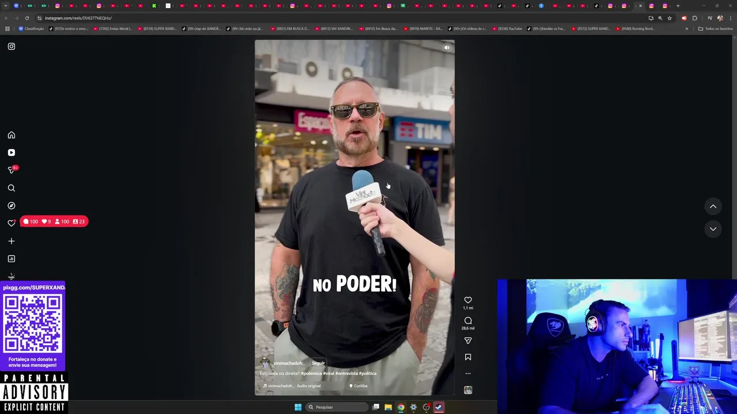Like the reel with heart icon
This screenshot has height=414, width=737.
468,300
